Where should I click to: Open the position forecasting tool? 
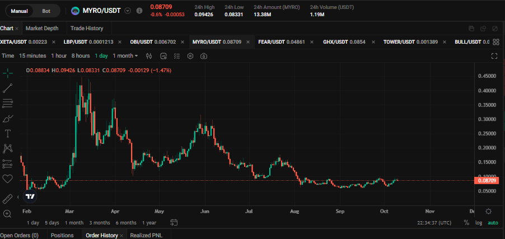pos(8,163)
